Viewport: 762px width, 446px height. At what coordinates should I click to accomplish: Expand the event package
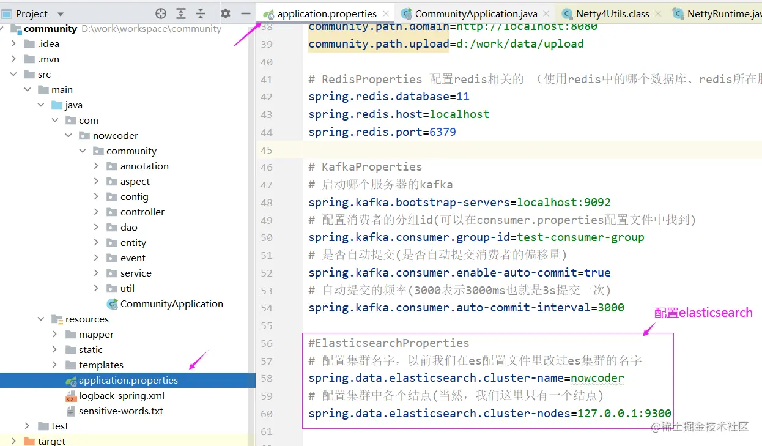96,258
